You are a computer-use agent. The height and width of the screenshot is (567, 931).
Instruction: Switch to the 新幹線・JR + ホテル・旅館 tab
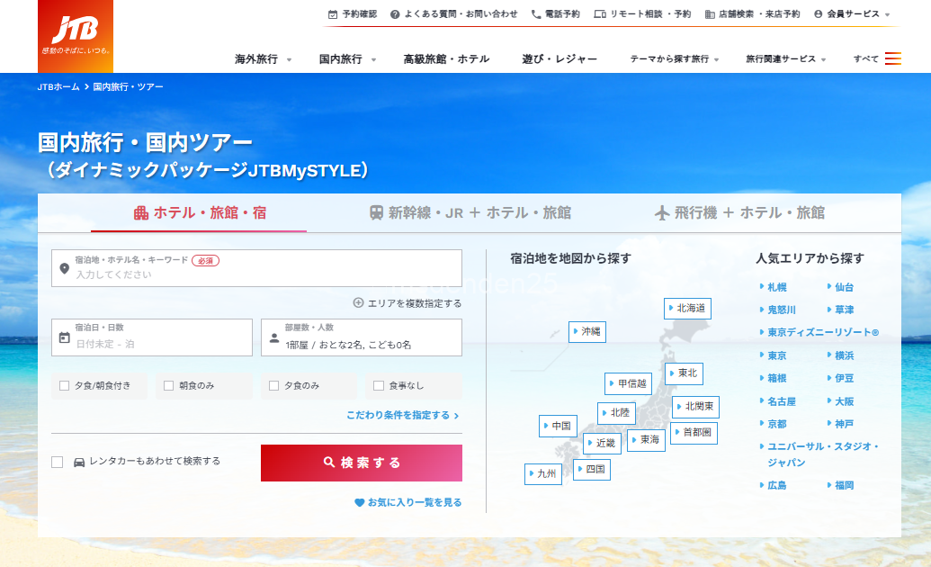point(470,213)
